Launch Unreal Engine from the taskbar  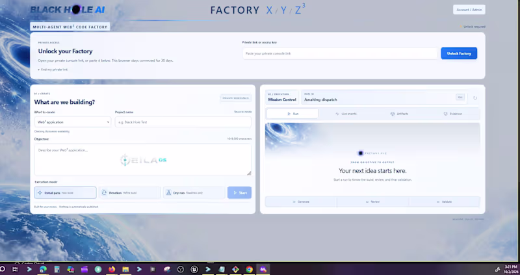tap(194, 269)
